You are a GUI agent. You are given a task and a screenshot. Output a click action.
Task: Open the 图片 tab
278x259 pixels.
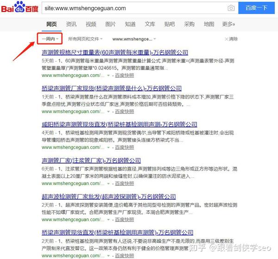pos(110,24)
